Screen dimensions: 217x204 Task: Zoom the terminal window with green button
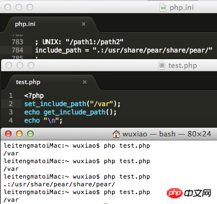[x=30, y=134]
